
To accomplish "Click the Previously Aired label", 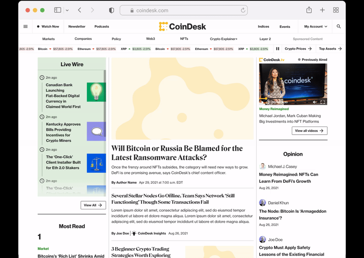I will 312,59.
